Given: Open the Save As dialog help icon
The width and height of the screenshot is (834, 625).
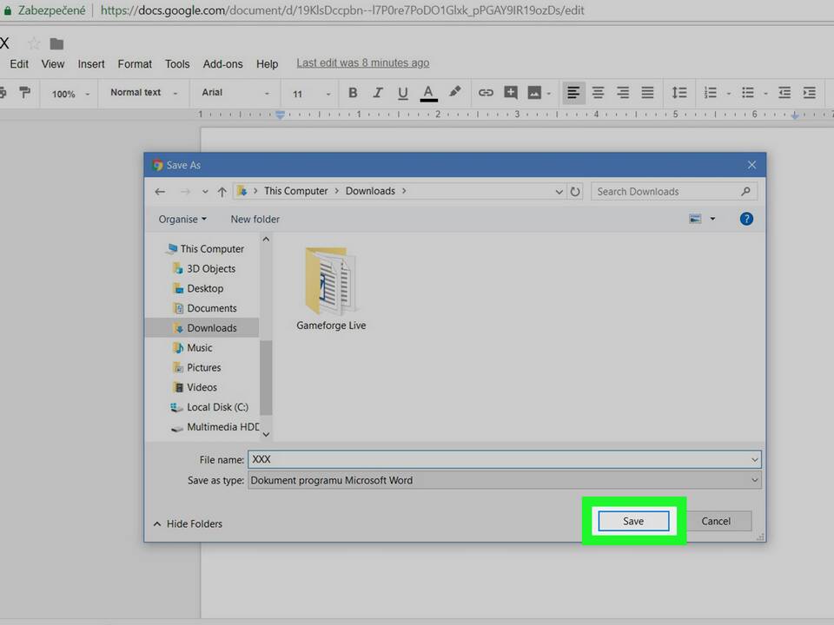Looking at the screenshot, I should click(x=746, y=219).
